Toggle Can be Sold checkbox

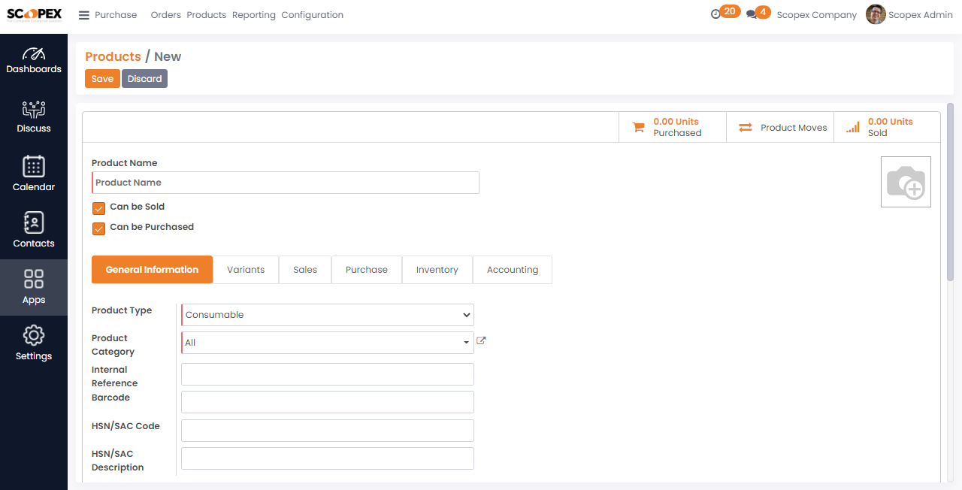coord(98,208)
